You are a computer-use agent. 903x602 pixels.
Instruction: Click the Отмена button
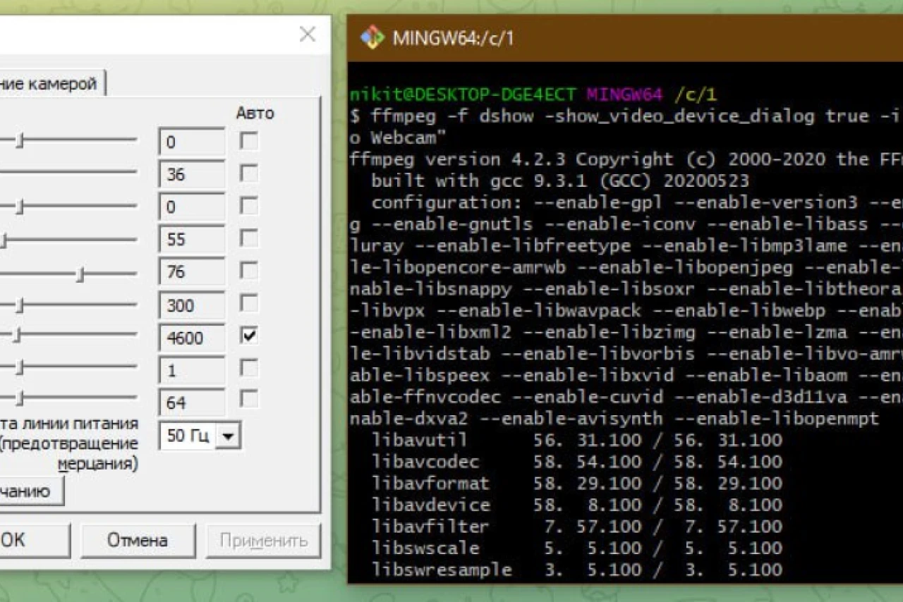pos(138,541)
